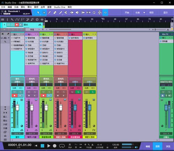The width and height of the screenshot is (174, 151).
Task: Close the mixer console with the X icon
Action: point(2,34)
